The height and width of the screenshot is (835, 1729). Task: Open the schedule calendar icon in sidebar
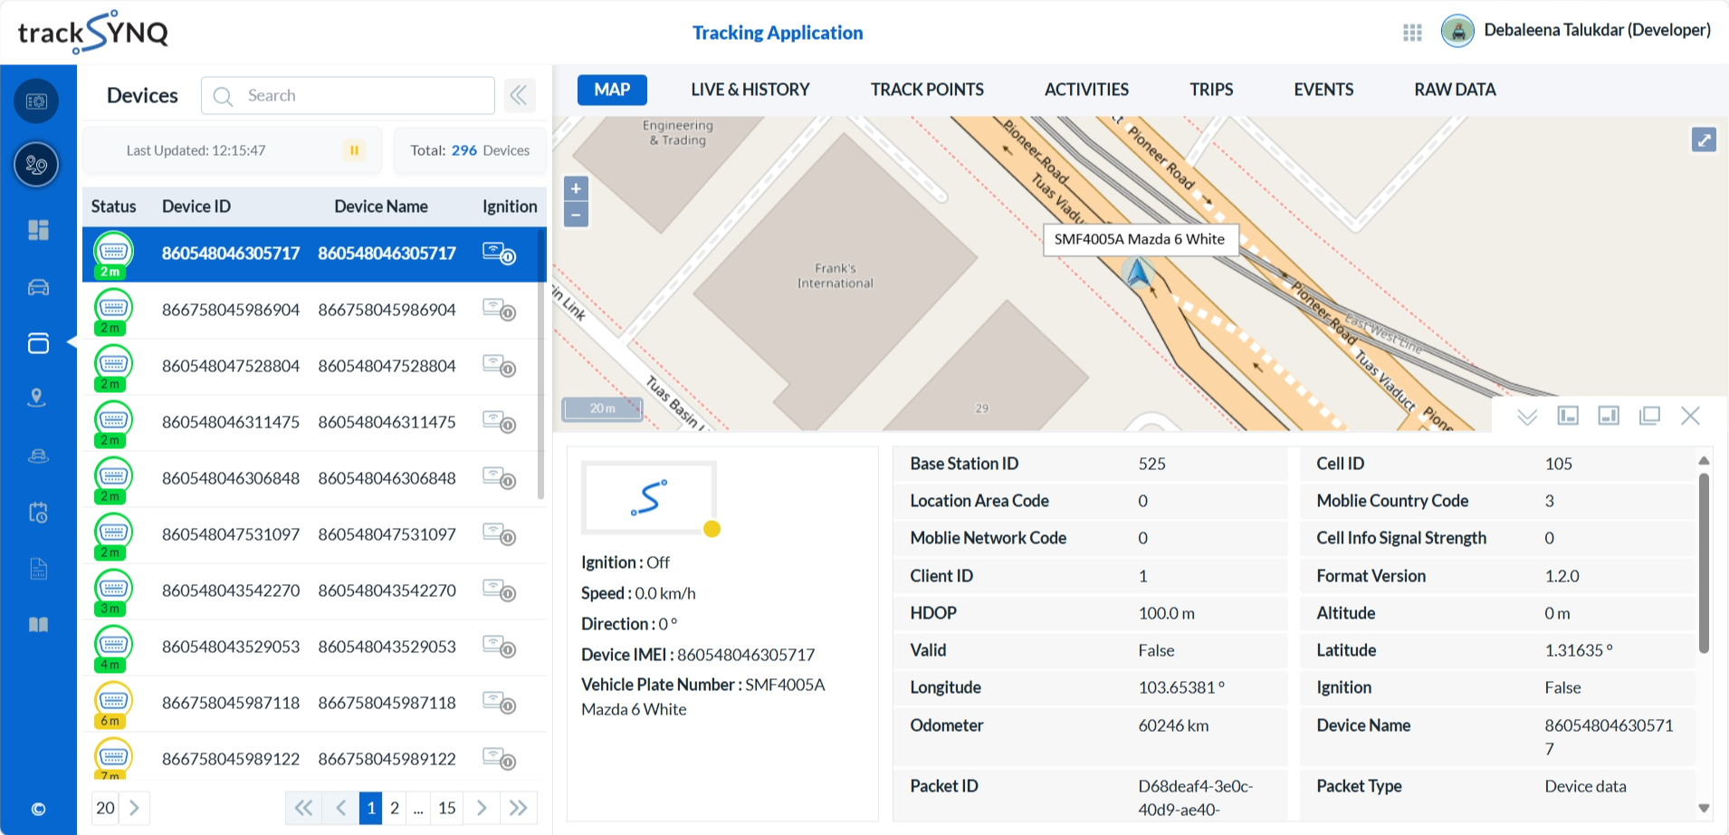coord(37,513)
